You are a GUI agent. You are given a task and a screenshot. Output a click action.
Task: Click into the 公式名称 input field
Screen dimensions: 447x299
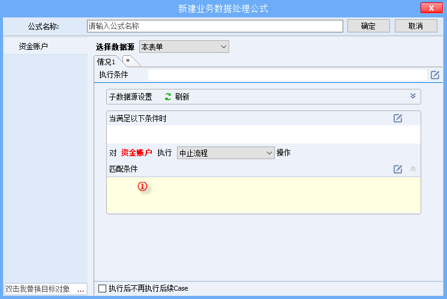click(215, 26)
